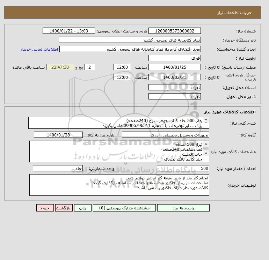Click the page header 'جزئیات اطلاعات نیاز'
Viewport: 269px width, 260px height.
[x=234, y=13]
